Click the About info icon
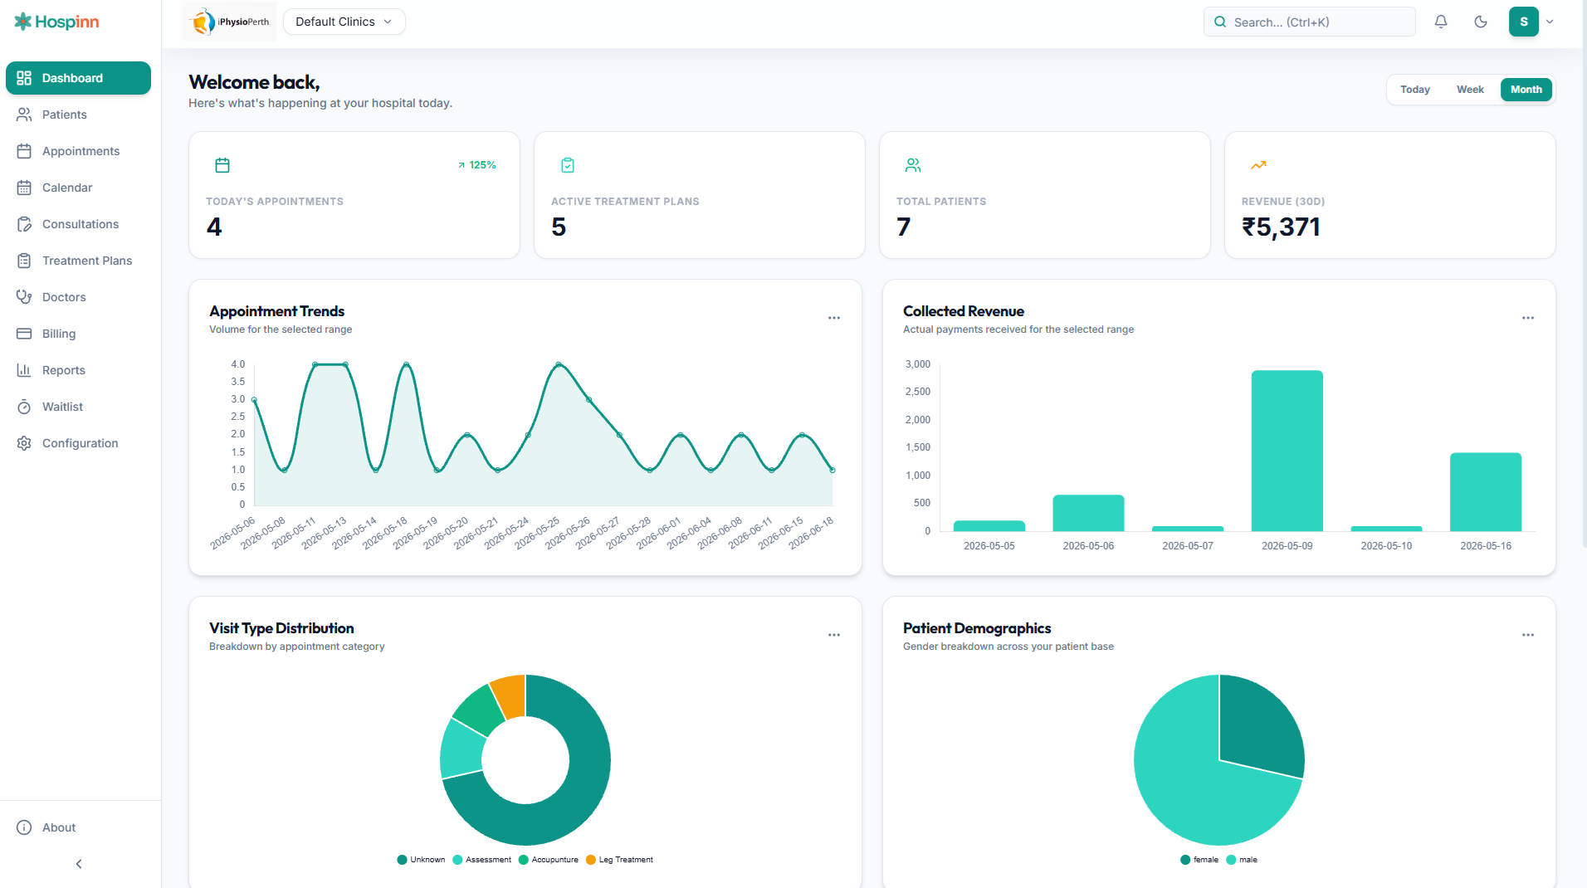This screenshot has height=888, width=1587. 24,827
